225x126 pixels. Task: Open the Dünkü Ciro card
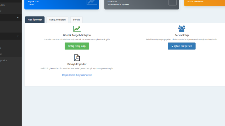point(142,5)
